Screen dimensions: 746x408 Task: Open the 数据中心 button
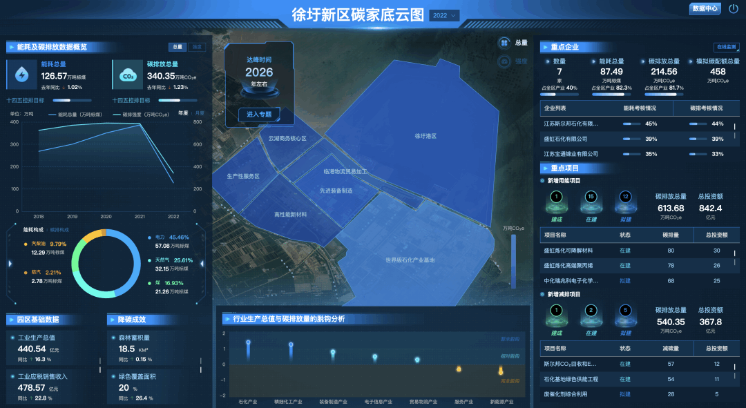tap(705, 9)
